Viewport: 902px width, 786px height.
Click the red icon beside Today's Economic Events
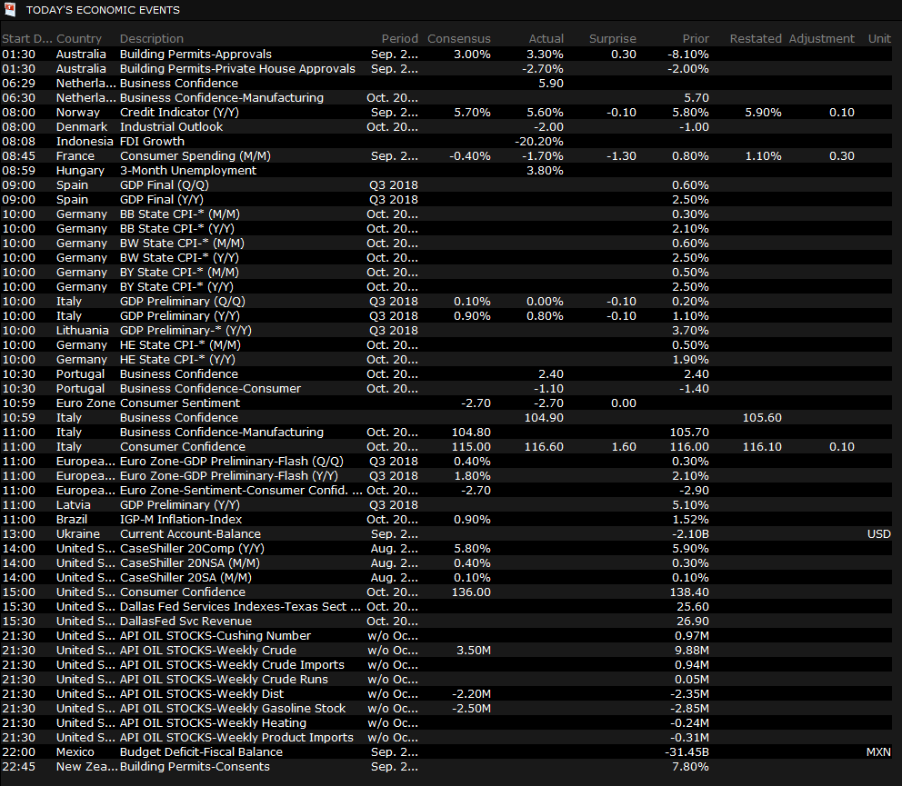9,10
